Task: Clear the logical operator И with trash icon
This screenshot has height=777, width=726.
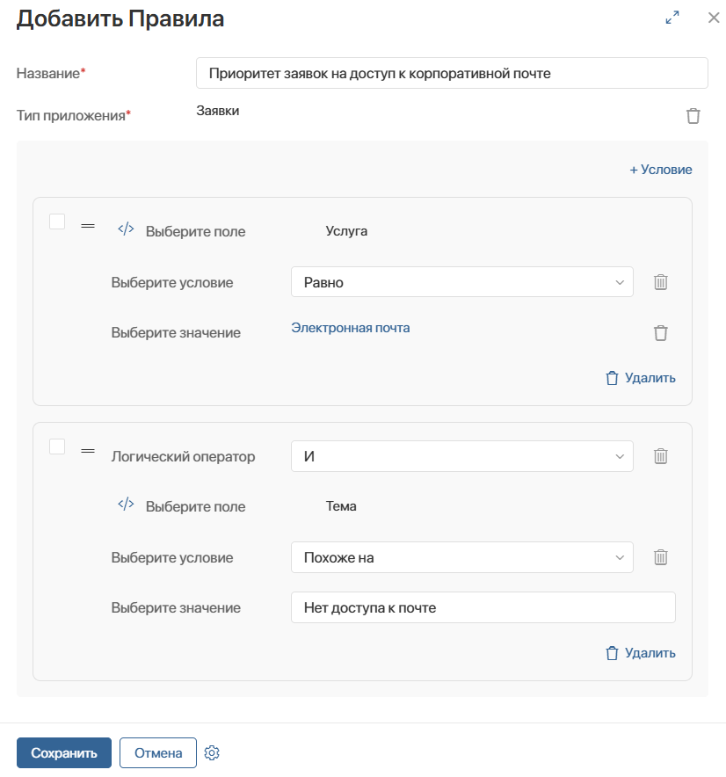Action: point(660,456)
